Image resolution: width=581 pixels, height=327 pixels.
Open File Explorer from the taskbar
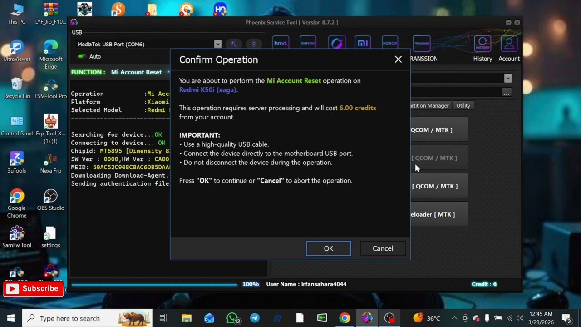tap(187, 318)
